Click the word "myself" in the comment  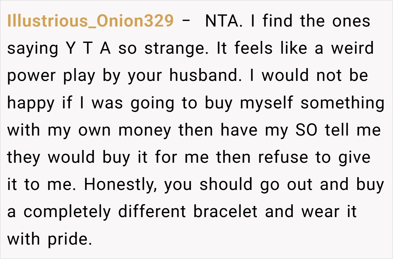tap(267, 103)
